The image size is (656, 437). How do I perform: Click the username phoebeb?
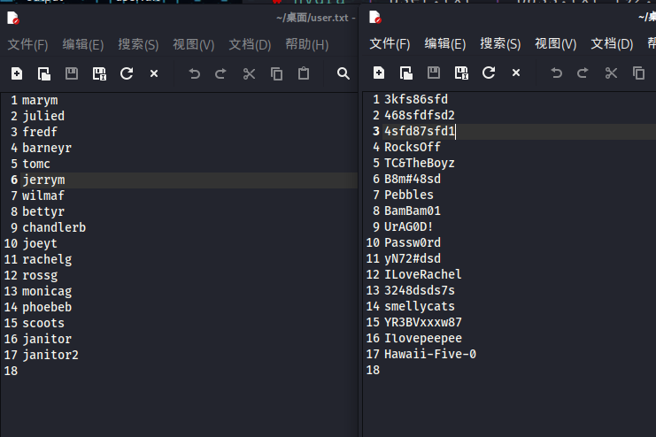point(47,307)
